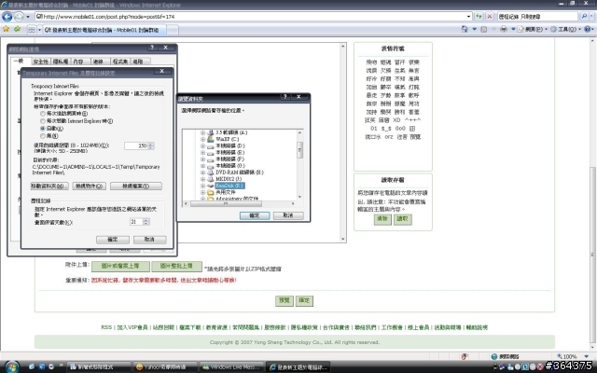Switch to the Programs tab in Internet Options
597x373 pixels.
click(x=120, y=62)
